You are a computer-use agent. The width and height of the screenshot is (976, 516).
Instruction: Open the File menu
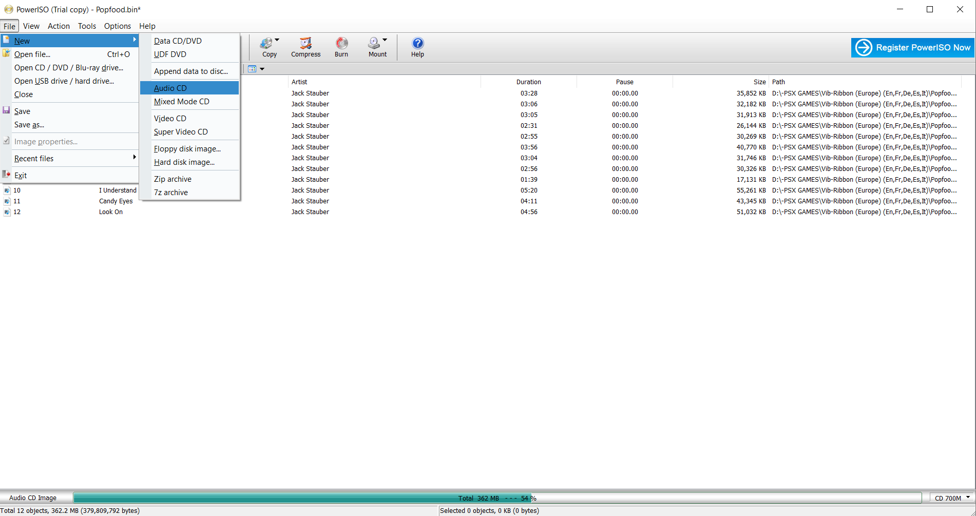tap(10, 26)
